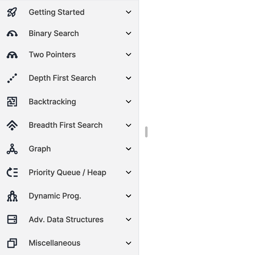Click the rocket icon next to Getting Started
Screen dimensions: 256x255
(x=12, y=12)
